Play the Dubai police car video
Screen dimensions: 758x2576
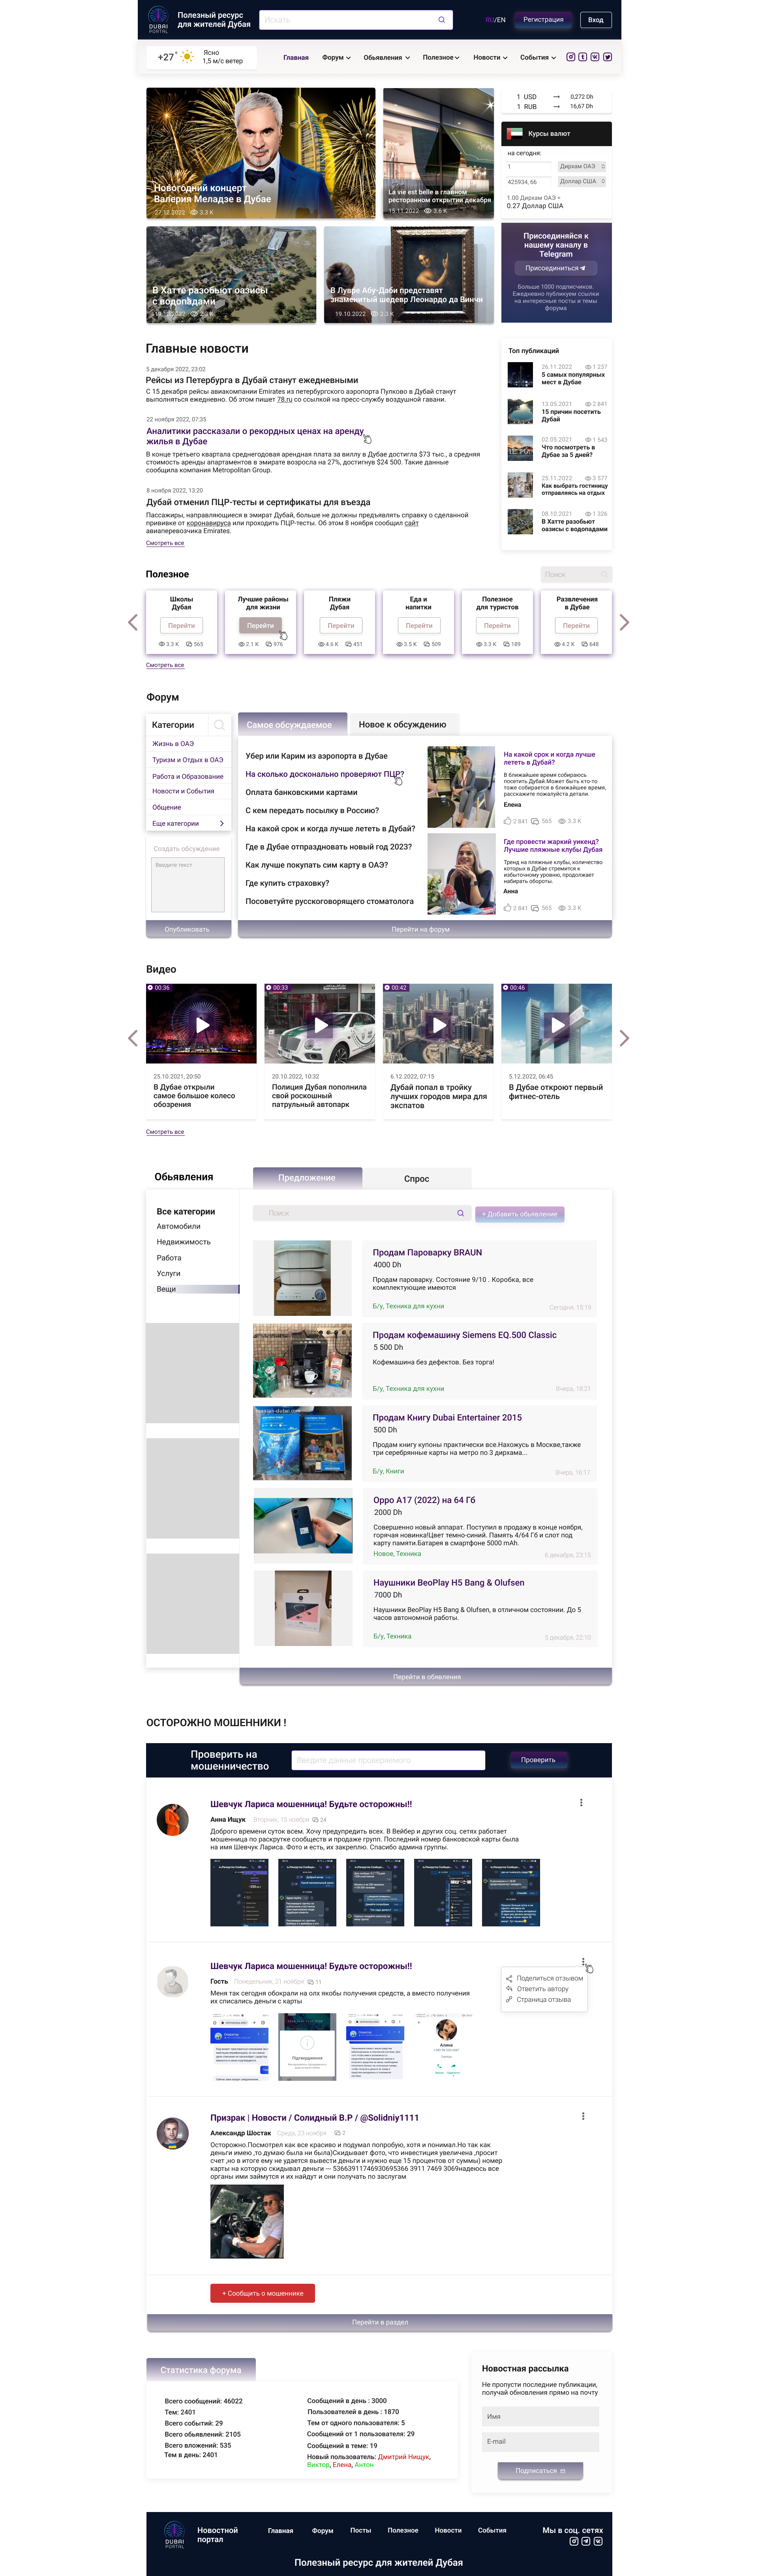(x=320, y=1025)
